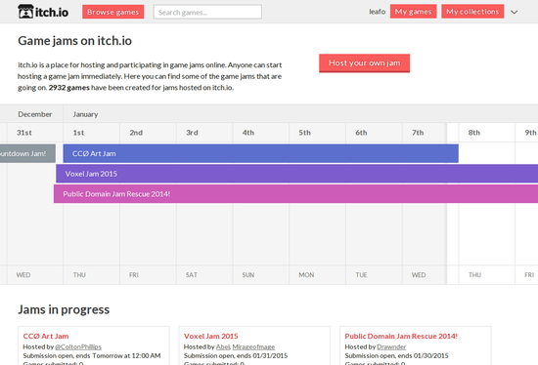Visit host @ColtonPhillips profile

pyautogui.click(x=78, y=346)
